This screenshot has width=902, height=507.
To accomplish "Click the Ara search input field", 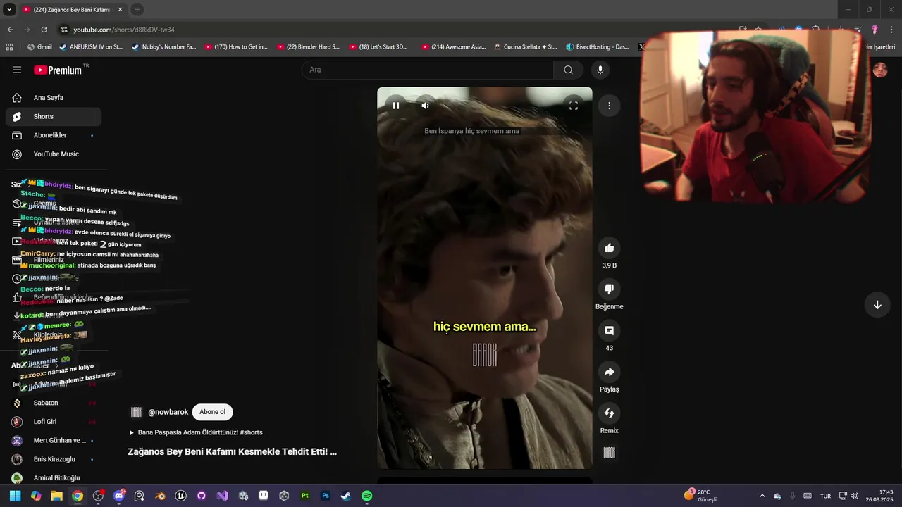I will point(428,70).
